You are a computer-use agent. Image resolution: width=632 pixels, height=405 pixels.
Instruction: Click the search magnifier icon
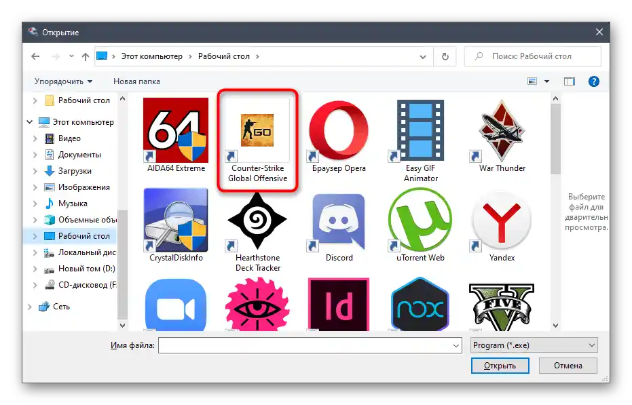point(479,56)
